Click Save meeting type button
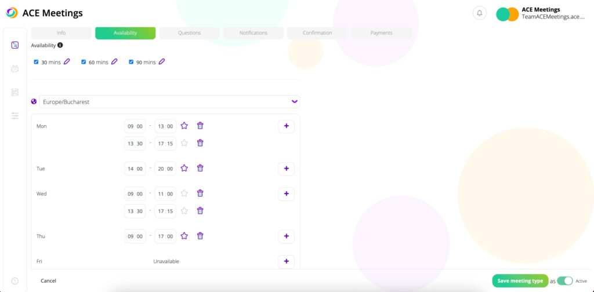Screen dimensions: 594x292 point(520,281)
